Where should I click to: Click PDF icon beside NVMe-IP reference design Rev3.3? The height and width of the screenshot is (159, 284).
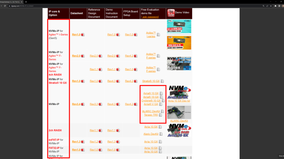click(x=100, y=104)
